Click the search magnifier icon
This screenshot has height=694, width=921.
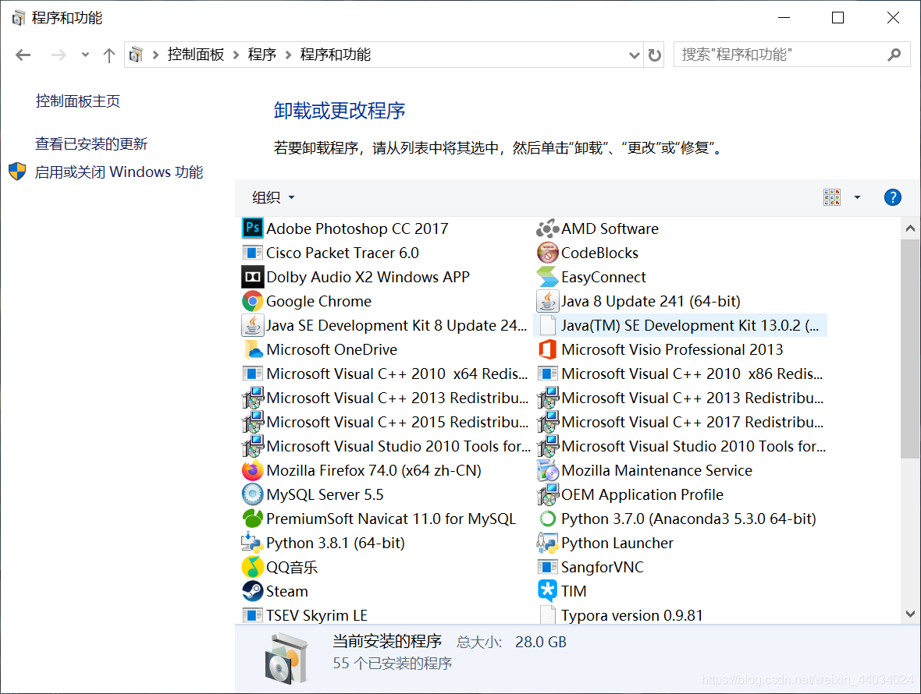click(x=894, y=55)
